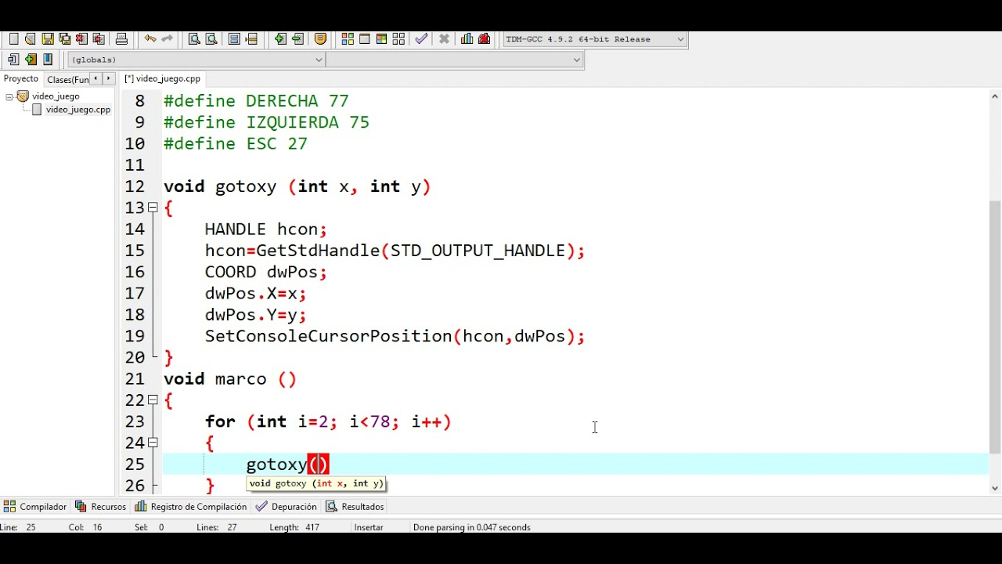Click the left tab-scroll arrow in project panel
Viewport: 1002px width, 564px height.
tap(96, 78)
